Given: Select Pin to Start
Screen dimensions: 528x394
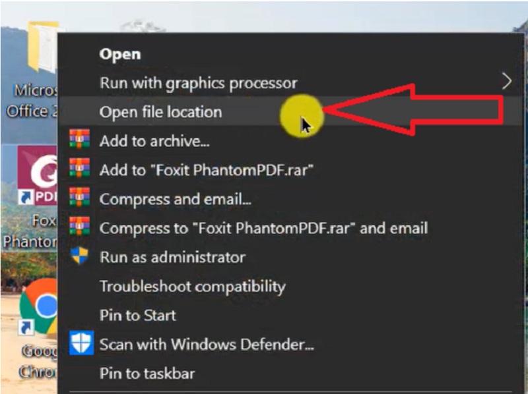Looking at the screenshot, I should pyautogui.click(x=138, y=316).
